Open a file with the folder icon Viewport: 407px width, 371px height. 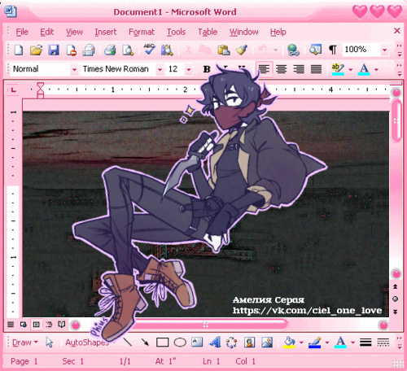tap(36, 50)
